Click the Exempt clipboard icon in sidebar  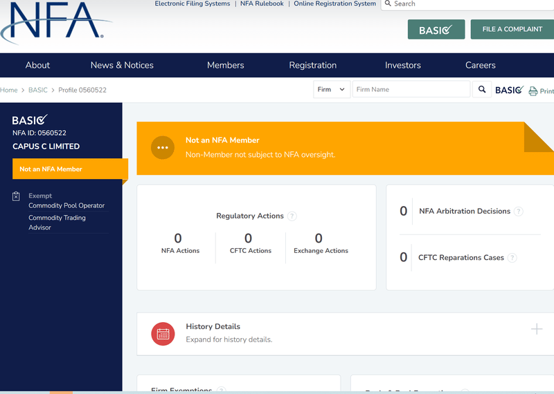point(16,196)
